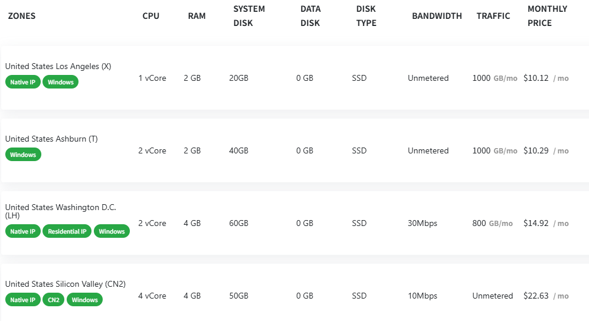The width and height of the screenshot is (589, 321).
Task: Click Native IP badge under Los Angeles
Action: pos(23,82)
